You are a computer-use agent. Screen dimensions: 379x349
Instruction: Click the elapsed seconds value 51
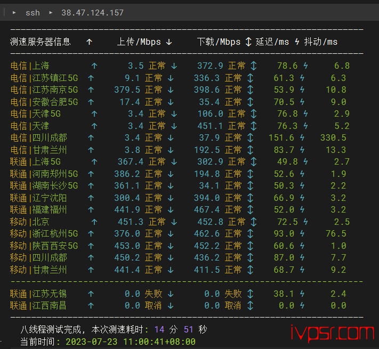189,329
